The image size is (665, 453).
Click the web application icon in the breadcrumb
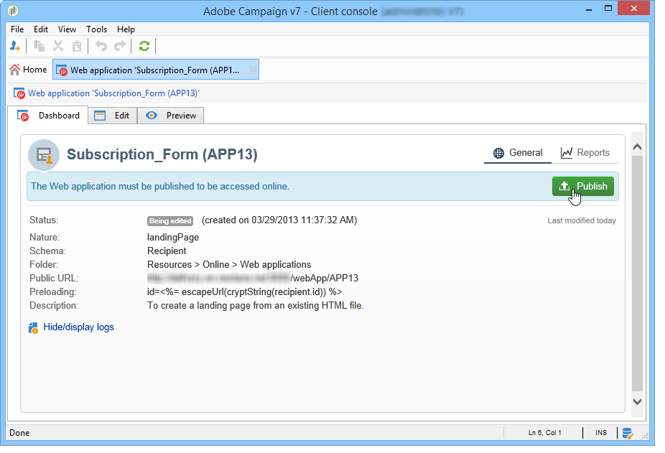pos(19,93)
